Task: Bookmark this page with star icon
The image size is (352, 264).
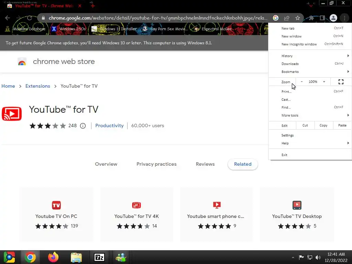Action: (298, 18)
